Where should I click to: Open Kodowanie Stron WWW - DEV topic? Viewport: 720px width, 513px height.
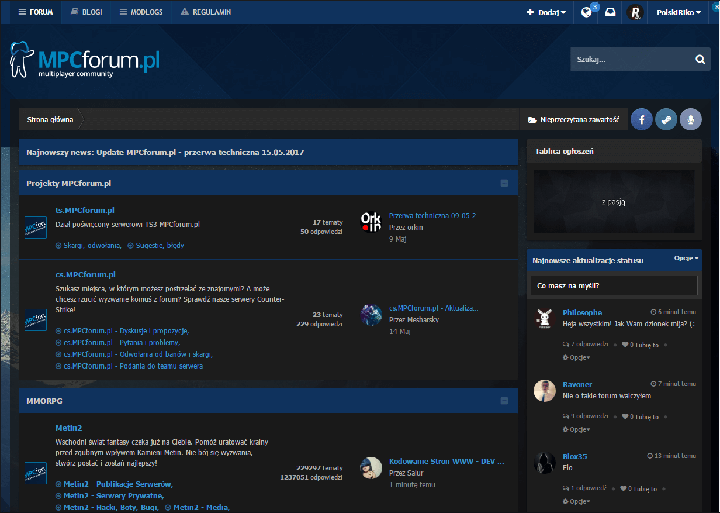pyautogui.click(x=446, y=461)
